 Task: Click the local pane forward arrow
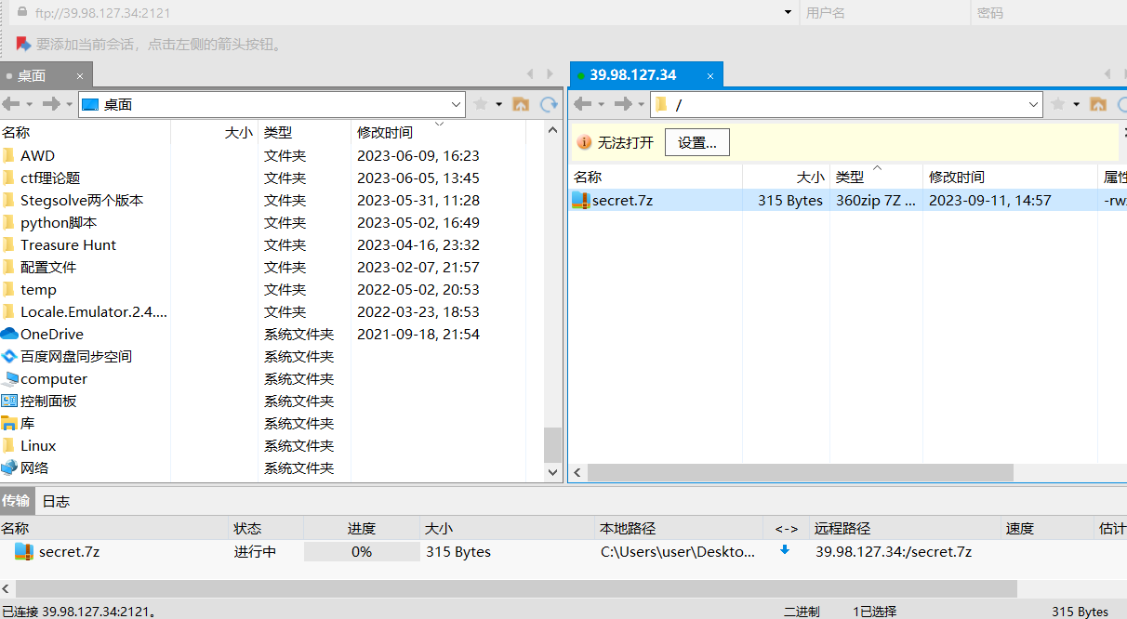[51, 104]
